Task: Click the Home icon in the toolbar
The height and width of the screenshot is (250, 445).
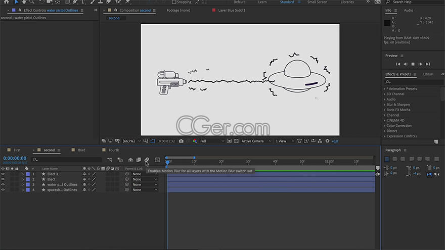Action: [x=6, y=2]
